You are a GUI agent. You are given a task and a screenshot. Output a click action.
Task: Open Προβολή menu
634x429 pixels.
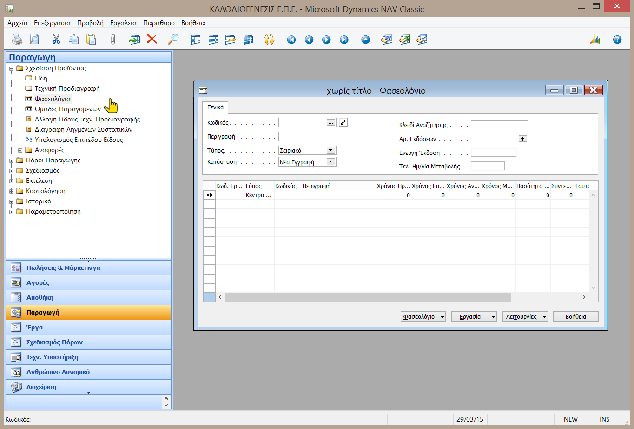click(x=90, y=23)
